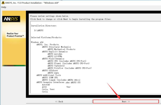
Task: Click the 'ANSYS Offshore' entry
Action: pyautogui.click(x=50, y=70)
